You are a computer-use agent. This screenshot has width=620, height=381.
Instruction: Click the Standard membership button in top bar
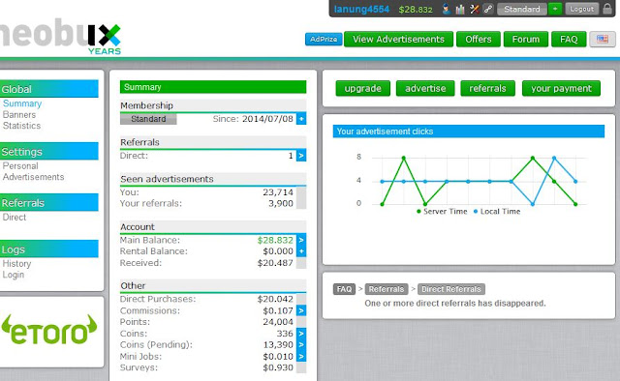522,9
